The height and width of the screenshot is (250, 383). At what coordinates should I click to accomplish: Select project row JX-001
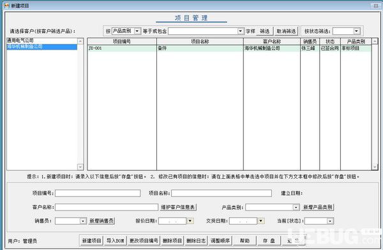tap(122, 48)
